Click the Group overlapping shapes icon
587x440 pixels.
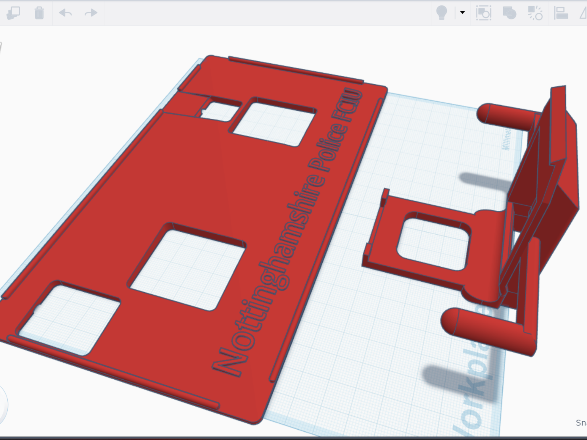click(509, 13)
